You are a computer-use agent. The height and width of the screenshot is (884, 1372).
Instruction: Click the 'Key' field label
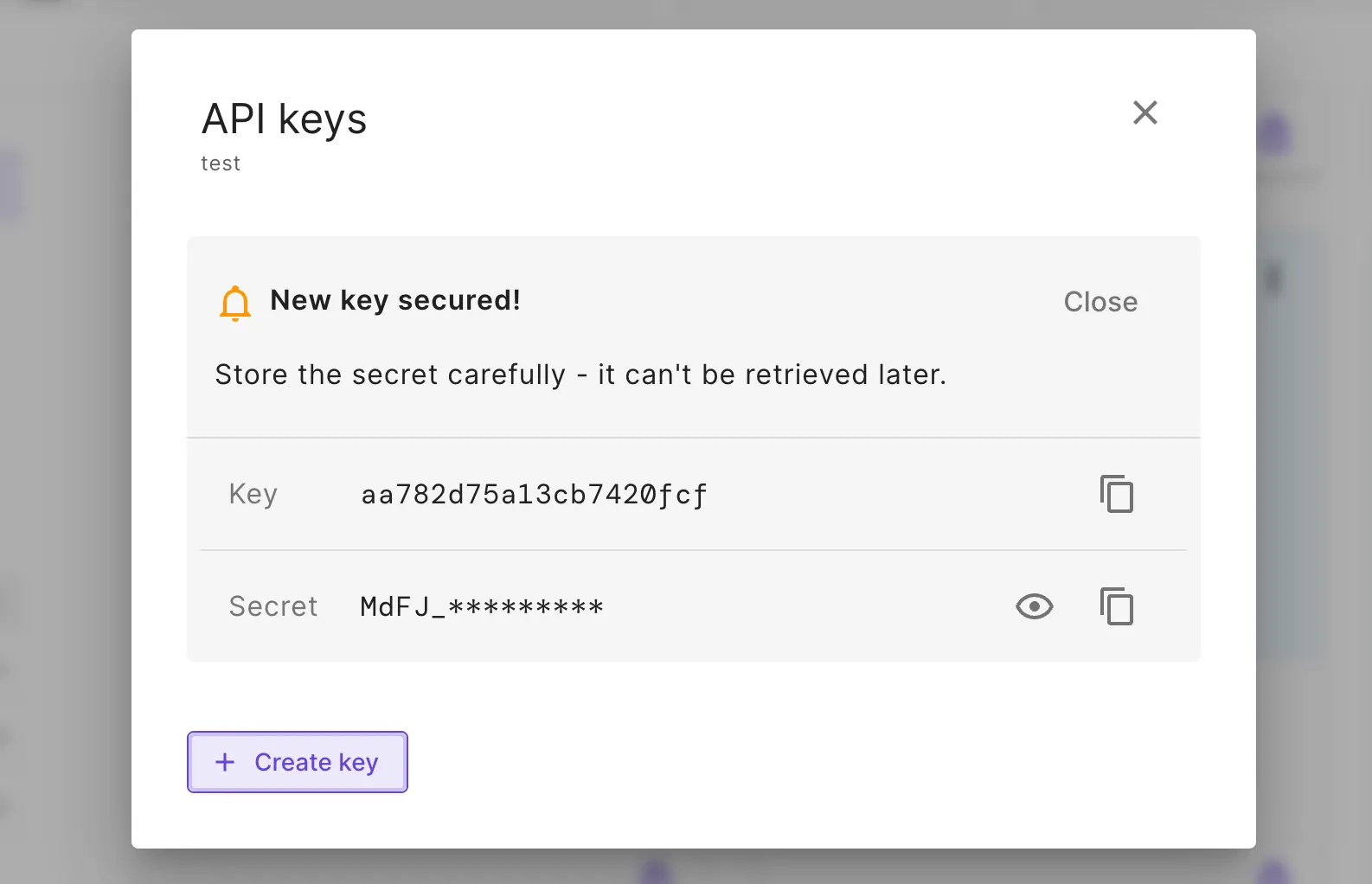point(253,494)
